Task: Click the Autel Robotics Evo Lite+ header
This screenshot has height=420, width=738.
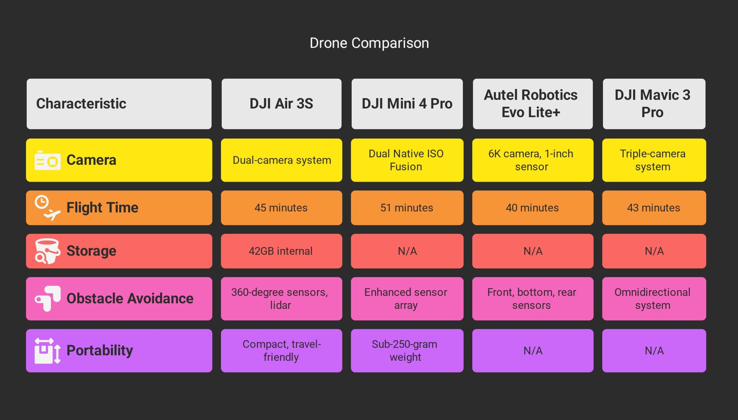Action: [x=532, y=104]
